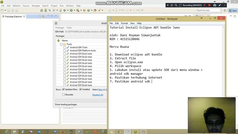The height and width of the screenshot is (134, 238).
Task: Open Packages menu in Android SDK Manager
Action: 59,28
